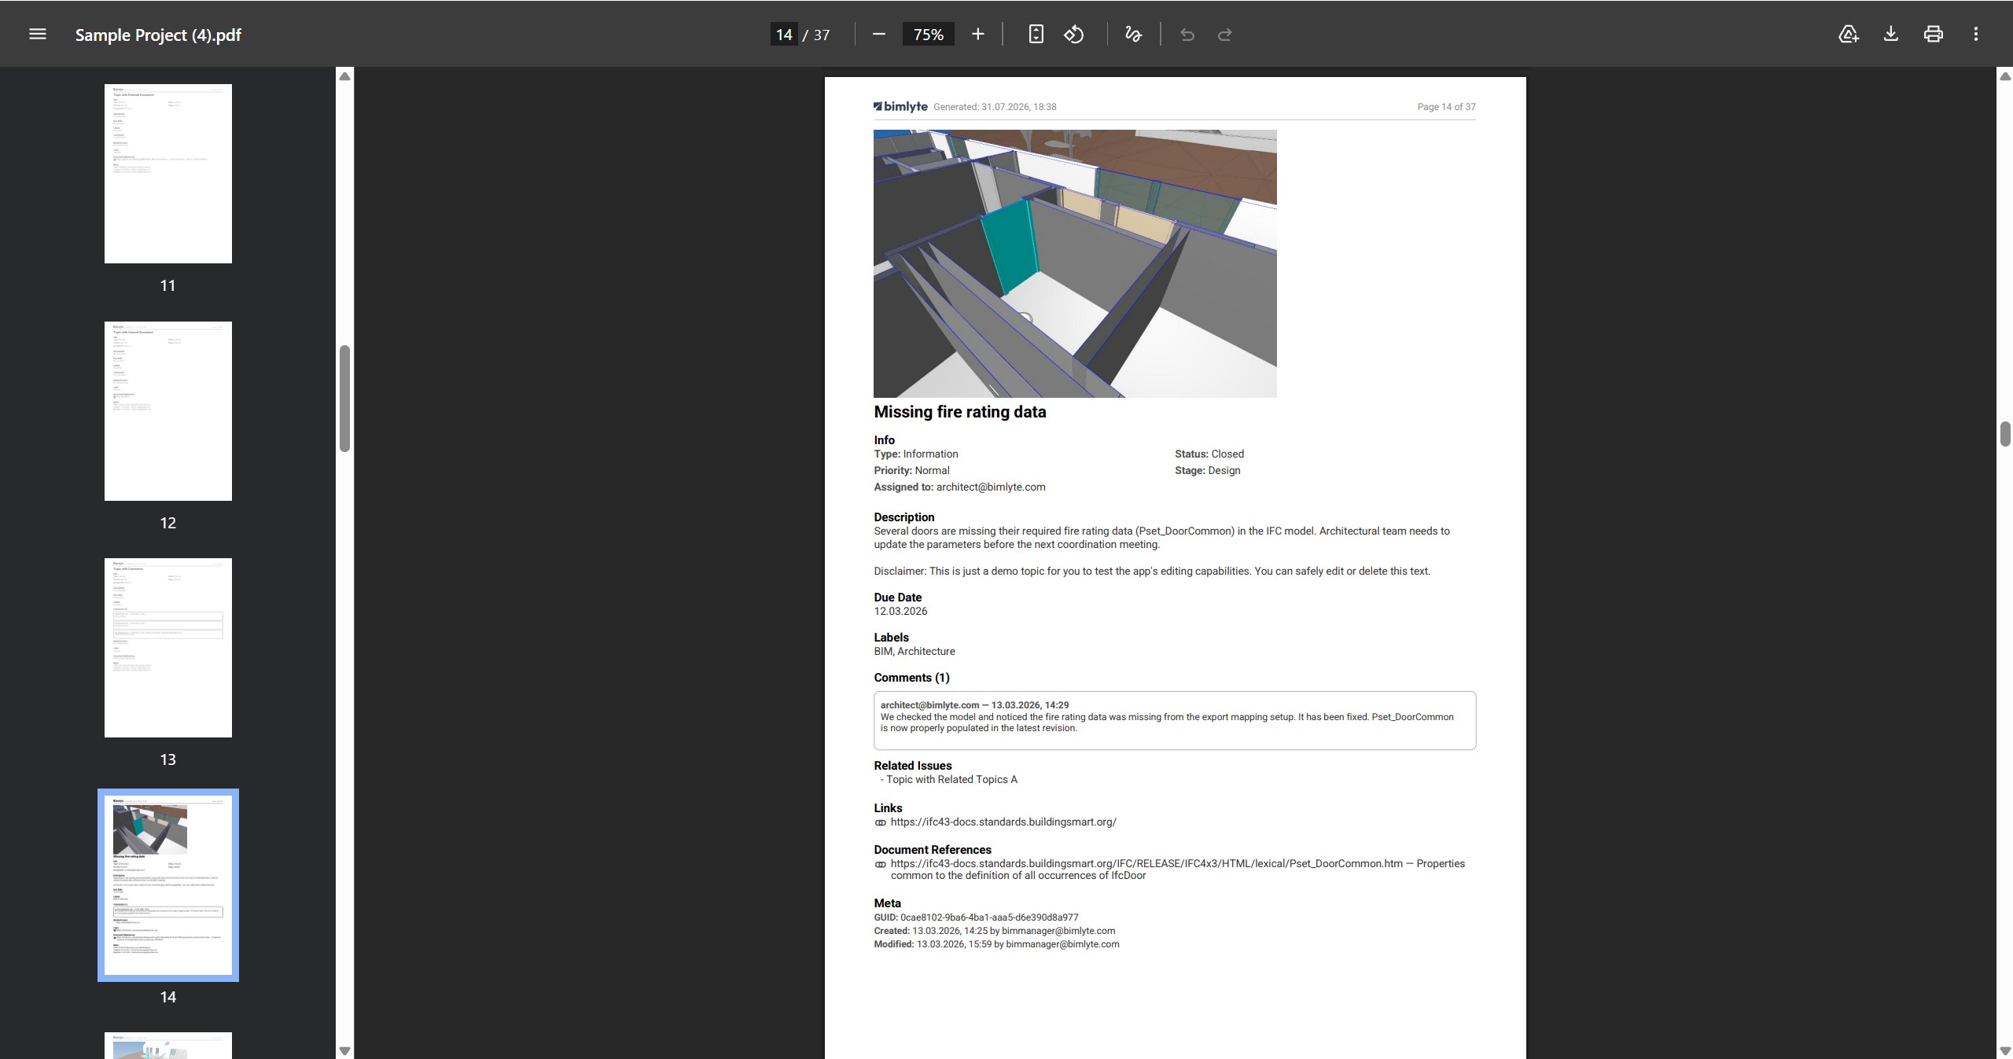Click 'Generated: 31.07.2026, 18:38' text
This screenshot has height=1059, width=2013.
(995, 107)
